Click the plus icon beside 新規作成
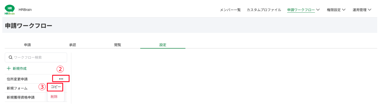The height and width of the screenshot is (107, 380). (x=9, y=68)
